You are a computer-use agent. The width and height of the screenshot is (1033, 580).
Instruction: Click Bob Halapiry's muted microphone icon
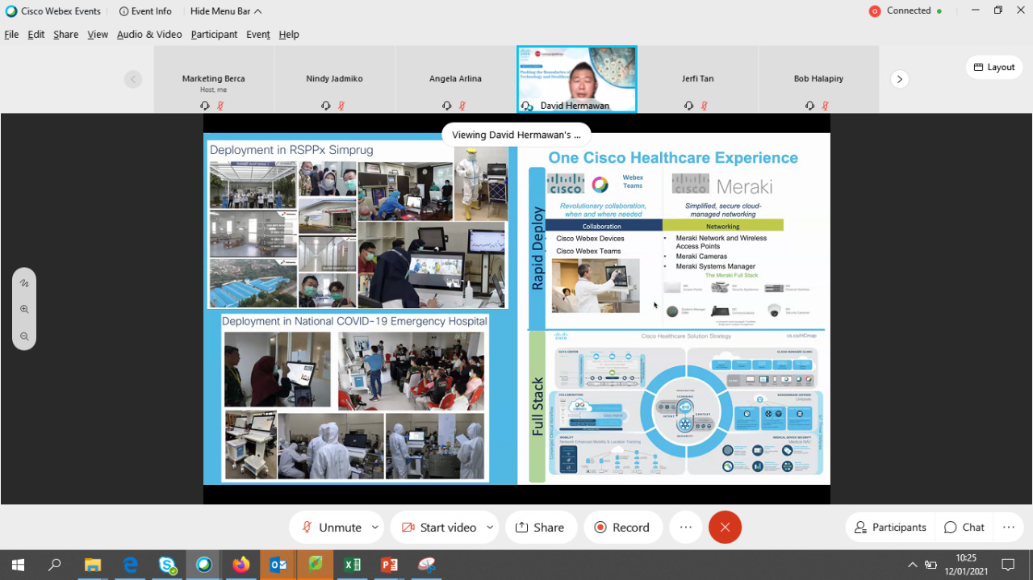pyautogui.click(x=826, y=106)
